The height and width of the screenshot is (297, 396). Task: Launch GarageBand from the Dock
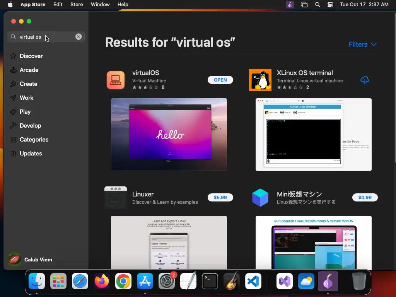pyautogui.click(x=232, y=281)
